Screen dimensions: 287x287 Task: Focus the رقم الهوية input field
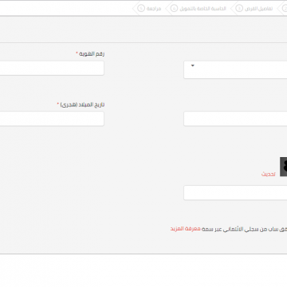52,68
